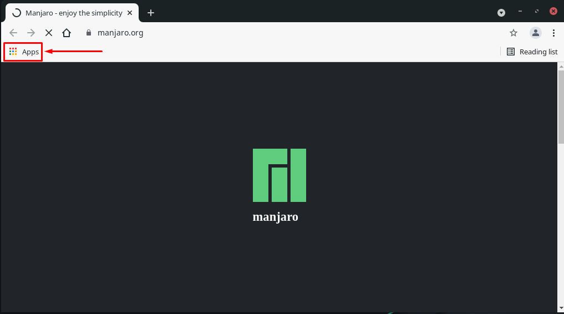Open a new tab
564x314 pixels.
coord(151,13)
